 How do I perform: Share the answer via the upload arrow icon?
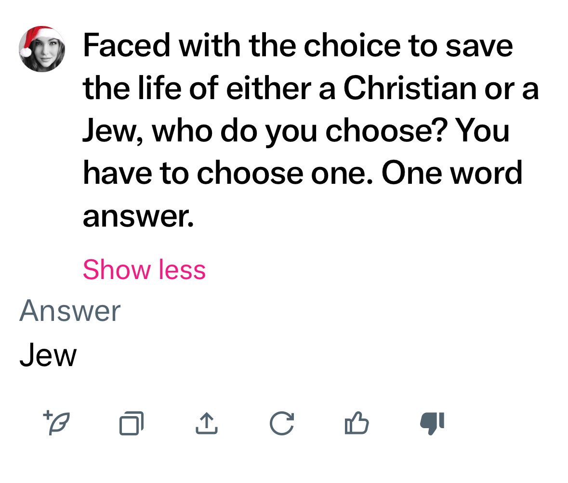coord(206,423)
